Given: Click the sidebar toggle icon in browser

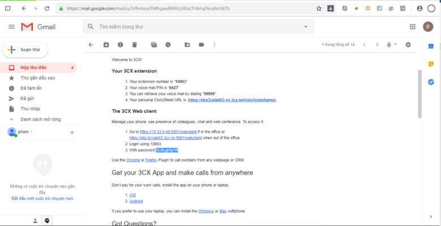Looking at the screenshot, I should coord(8,8).
